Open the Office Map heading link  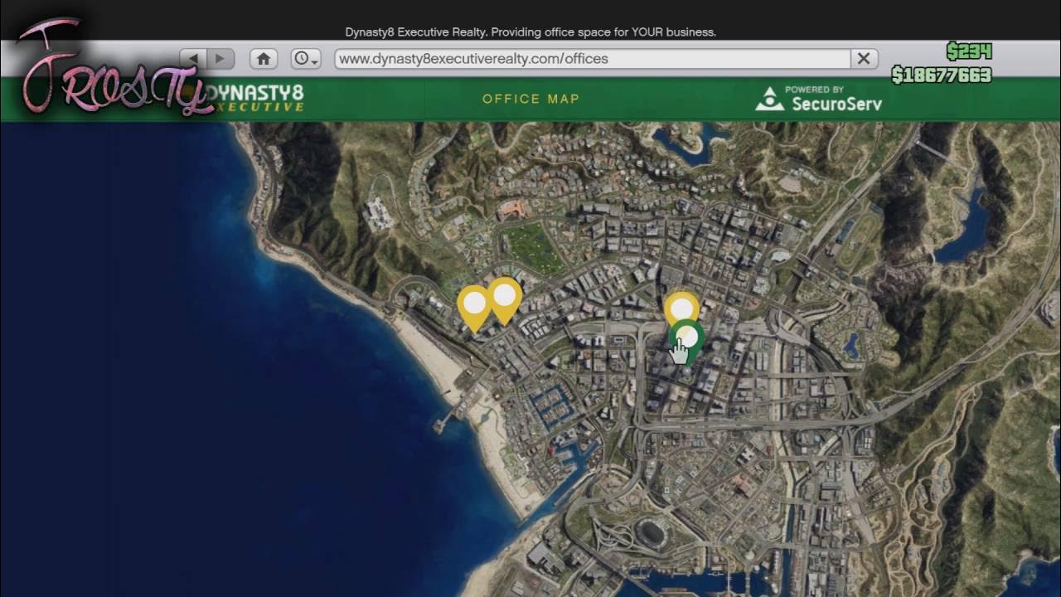pos(531,99)
